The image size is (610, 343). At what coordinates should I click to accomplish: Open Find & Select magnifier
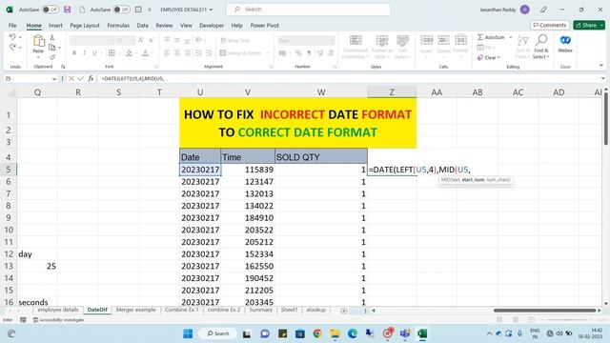point(540,47)
